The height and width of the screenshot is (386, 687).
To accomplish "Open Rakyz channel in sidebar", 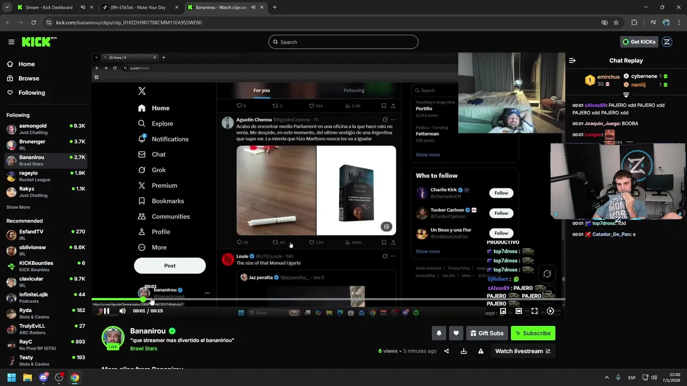I will (46, 192).
